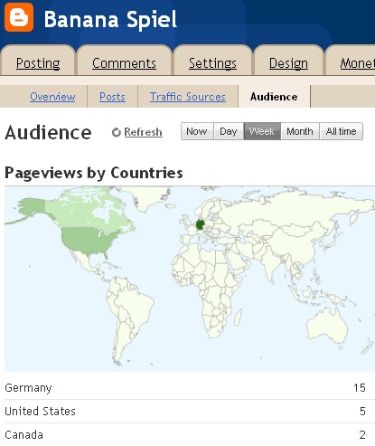Click the United States row label

coord(40,412)
